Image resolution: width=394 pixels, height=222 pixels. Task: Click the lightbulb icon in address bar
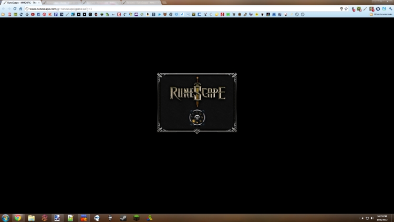pyautogui.click(x=341, y=9)
